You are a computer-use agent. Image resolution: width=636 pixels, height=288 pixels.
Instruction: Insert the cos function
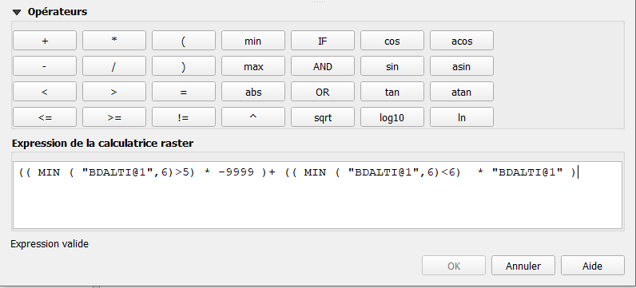pos(392,41)
